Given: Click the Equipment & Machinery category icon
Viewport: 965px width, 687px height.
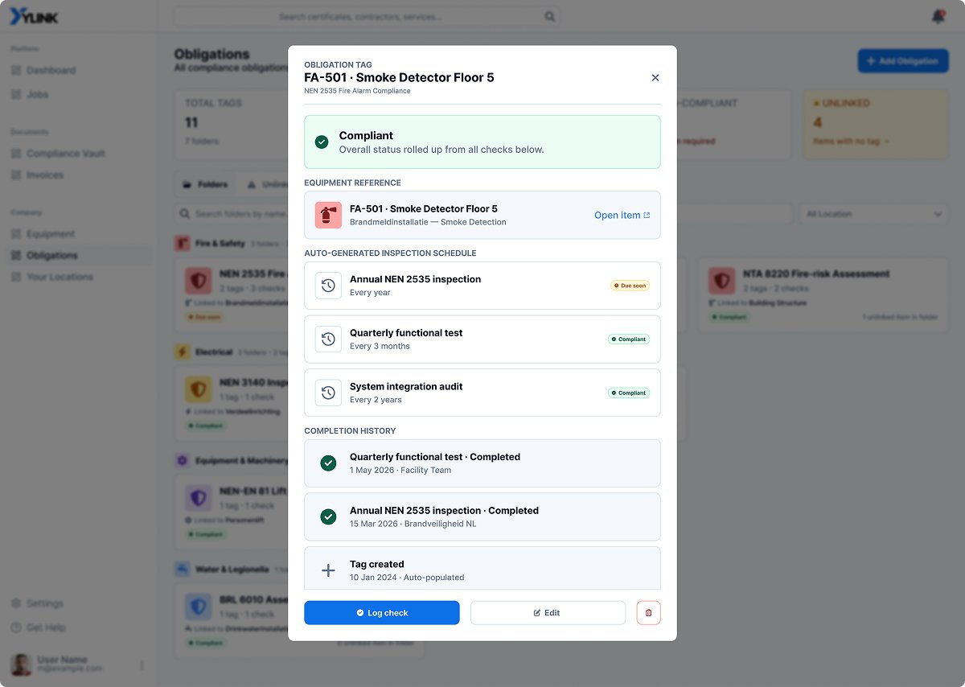Looking at the screenshot, I should click(x=183, y=461).
